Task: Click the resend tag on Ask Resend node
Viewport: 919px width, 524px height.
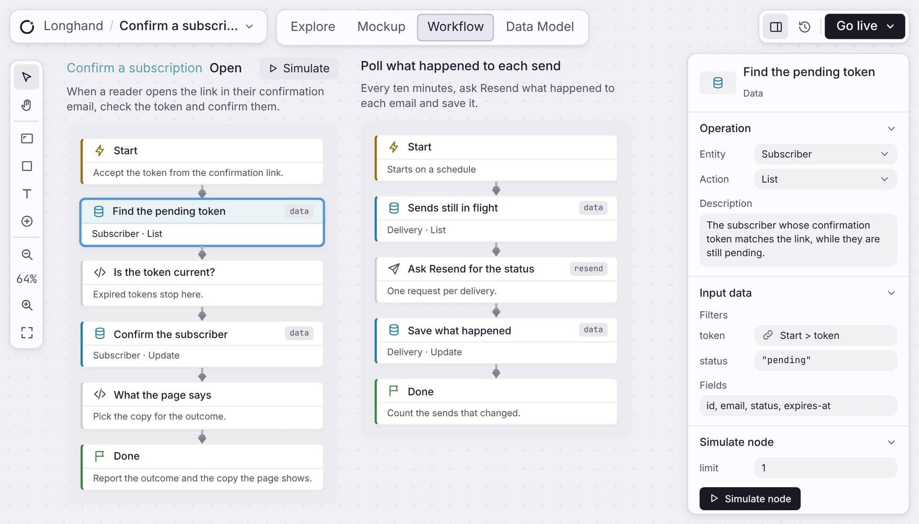Action: (x=588, y=269)
